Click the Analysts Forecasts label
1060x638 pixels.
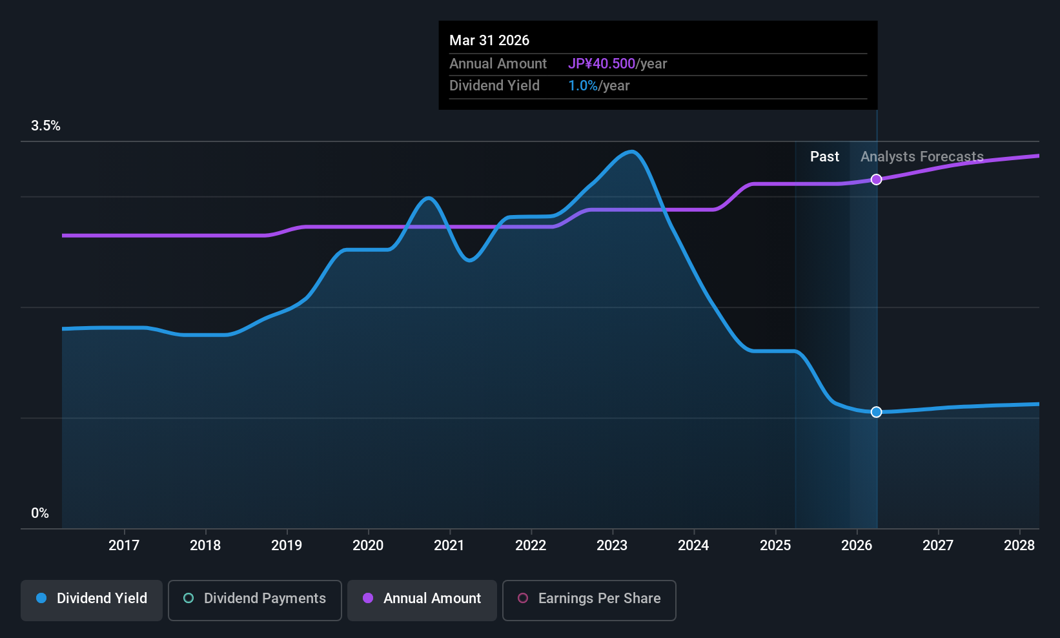(x=922, y=157)
